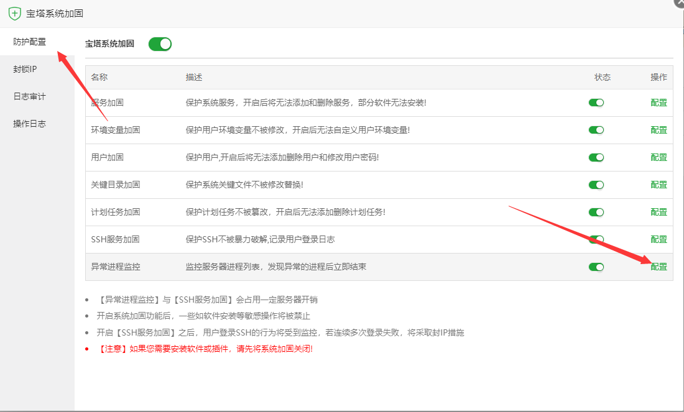Click the shield icon beside the panel title
This screenshot has height=412, width=684.
click(x=14, y=12)
